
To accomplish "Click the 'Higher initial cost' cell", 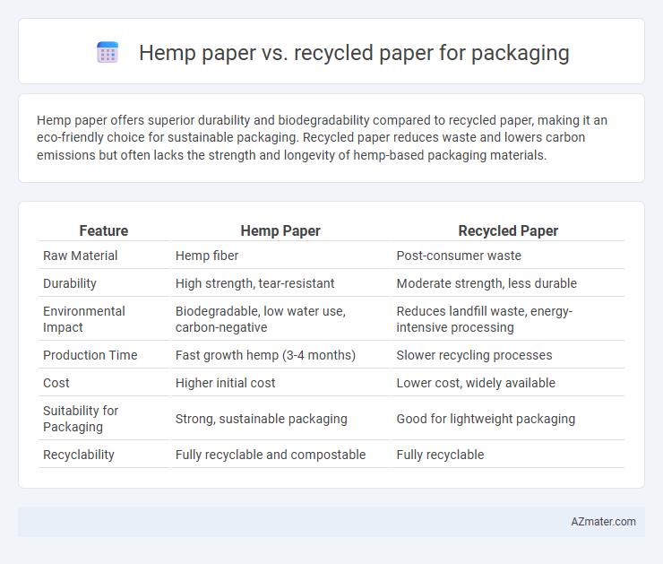I will click(226, 383).
